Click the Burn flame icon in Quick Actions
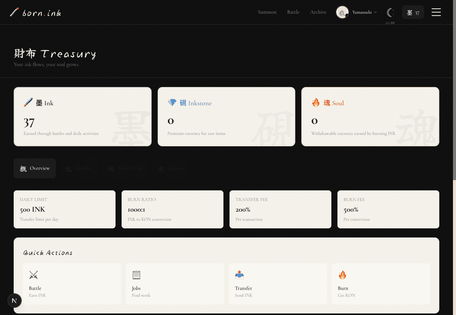The image size is (456, 315). click(x=342, y=275)
